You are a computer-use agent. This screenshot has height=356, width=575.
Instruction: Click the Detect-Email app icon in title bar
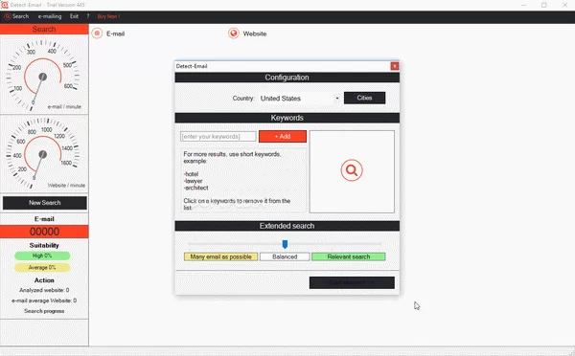click(5, 5)
